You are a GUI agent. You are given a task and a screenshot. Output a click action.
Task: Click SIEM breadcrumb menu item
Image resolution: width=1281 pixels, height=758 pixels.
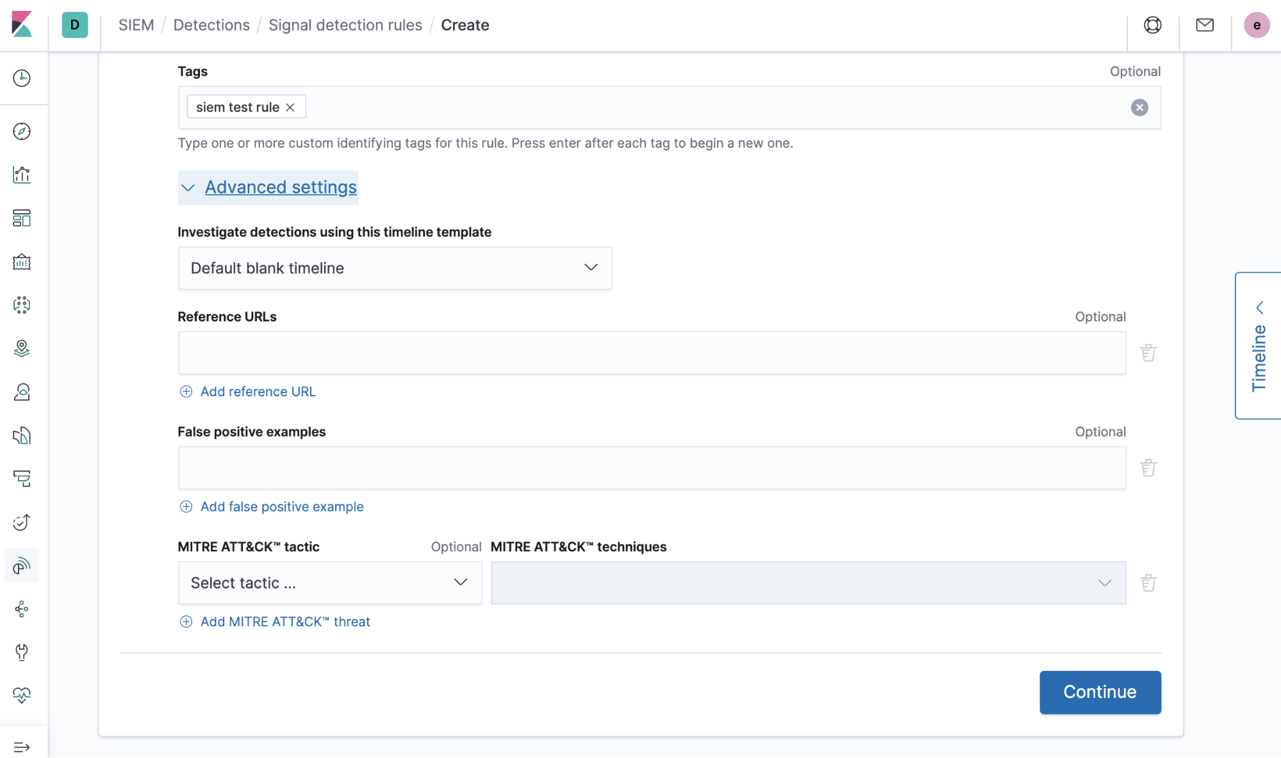click(136, 24)
